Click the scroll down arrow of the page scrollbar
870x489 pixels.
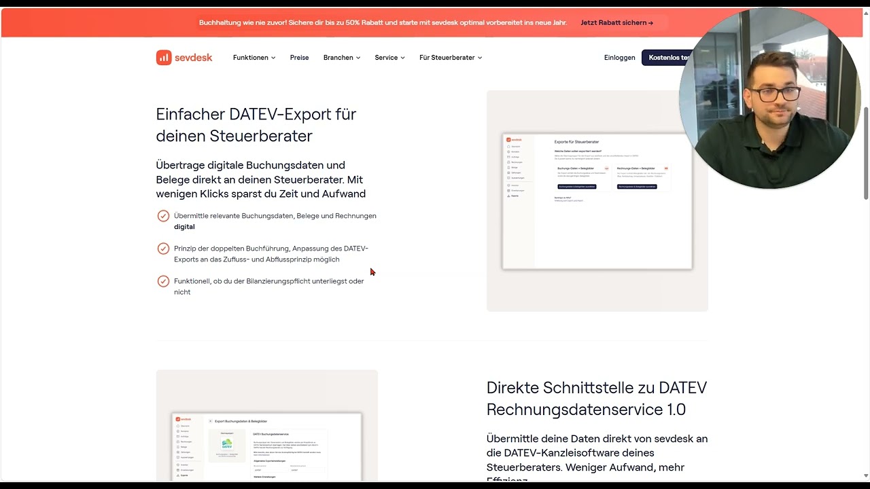coord(865,476)
